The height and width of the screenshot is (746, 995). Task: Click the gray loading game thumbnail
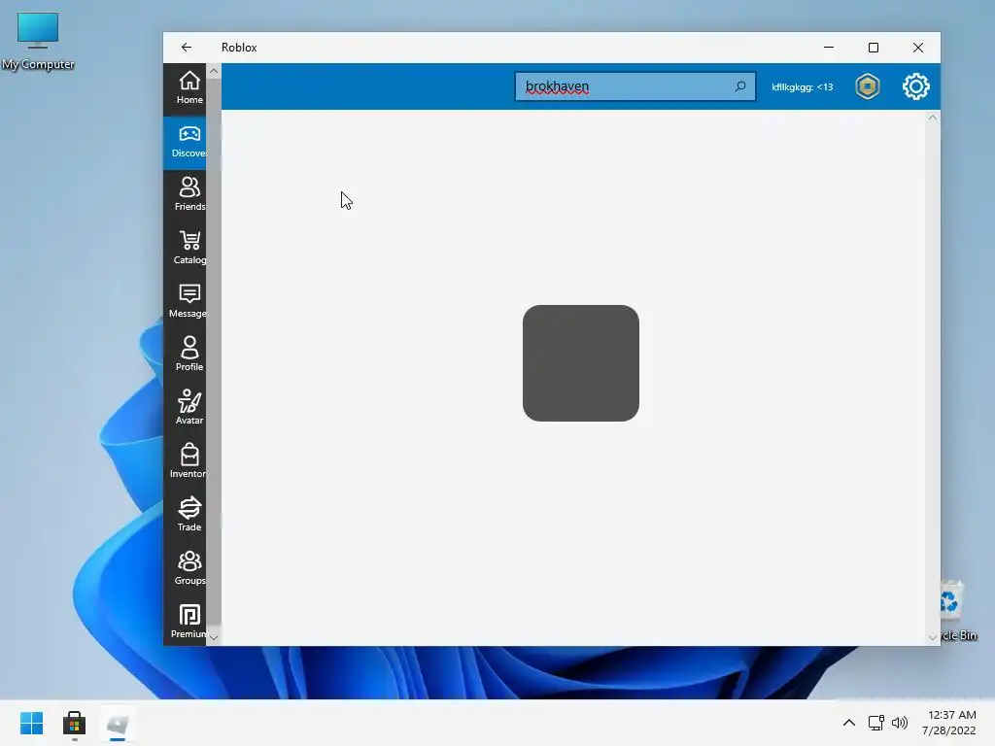pos(581,363)
